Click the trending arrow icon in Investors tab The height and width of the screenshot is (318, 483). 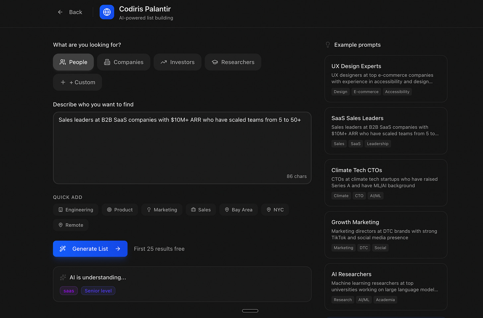point(164,62)
